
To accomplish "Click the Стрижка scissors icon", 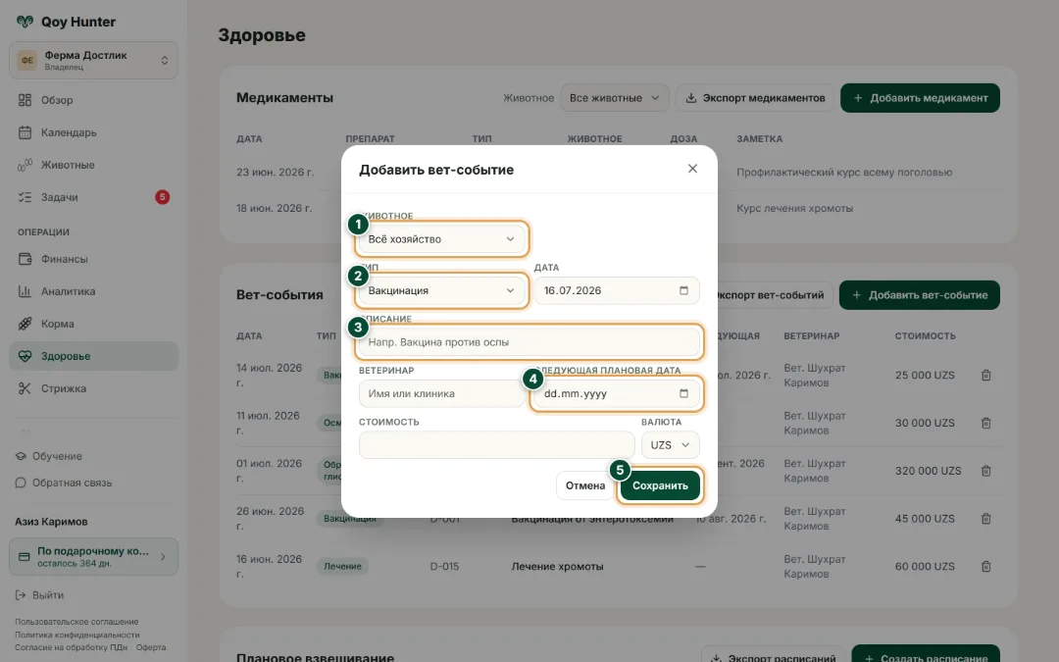I will tap(25, 388).
